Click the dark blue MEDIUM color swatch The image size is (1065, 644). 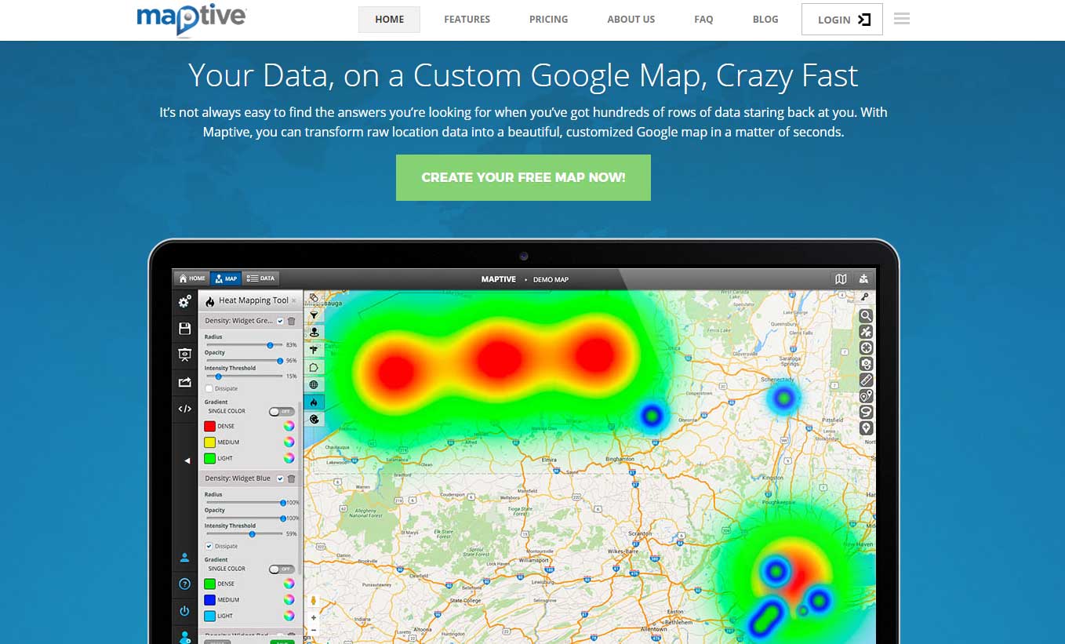pyautogui.click(x=209, y=600)
